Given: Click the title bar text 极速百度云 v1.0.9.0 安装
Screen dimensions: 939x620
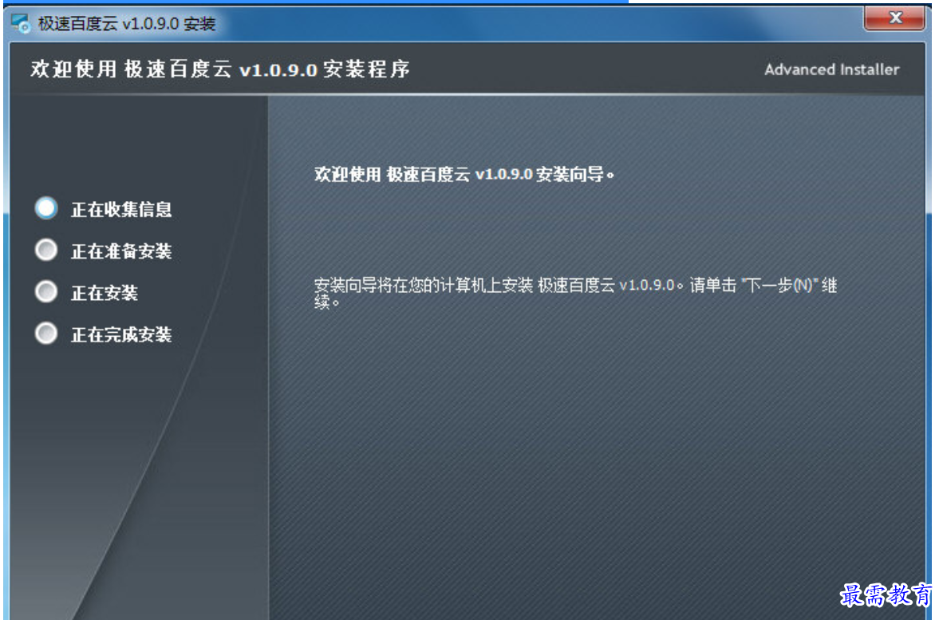Looking at the screenshot, I should point(127,23).
